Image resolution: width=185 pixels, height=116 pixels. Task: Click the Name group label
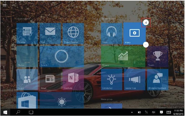107,99
